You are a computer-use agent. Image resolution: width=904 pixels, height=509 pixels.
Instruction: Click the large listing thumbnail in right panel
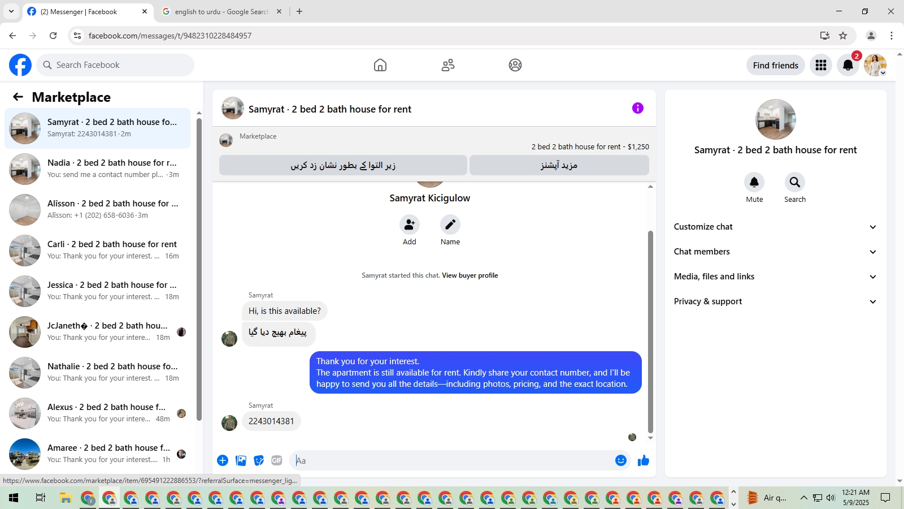[x=776, y=119]
